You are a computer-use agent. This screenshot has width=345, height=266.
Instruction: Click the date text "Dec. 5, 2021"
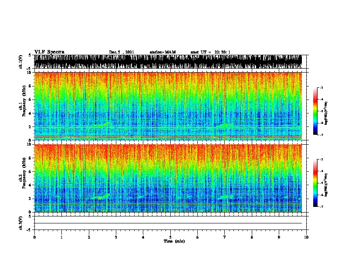tap(122, 52)
